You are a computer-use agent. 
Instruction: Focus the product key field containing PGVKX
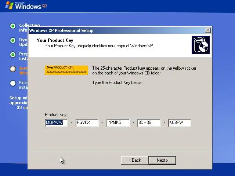point(87,123)
